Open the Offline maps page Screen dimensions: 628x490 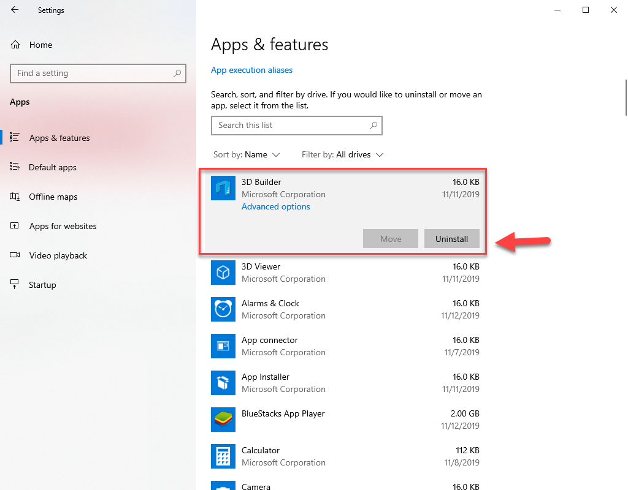point(53,197)
